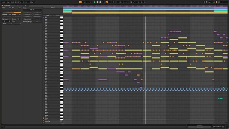
Task: Select the yellow clip in the overview
Action: [x=143, y=13]
